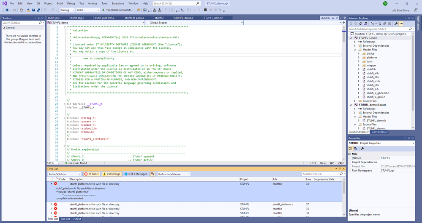Click the Open File folder icon
Screen dimensions: 422x223
click(28, 10)
